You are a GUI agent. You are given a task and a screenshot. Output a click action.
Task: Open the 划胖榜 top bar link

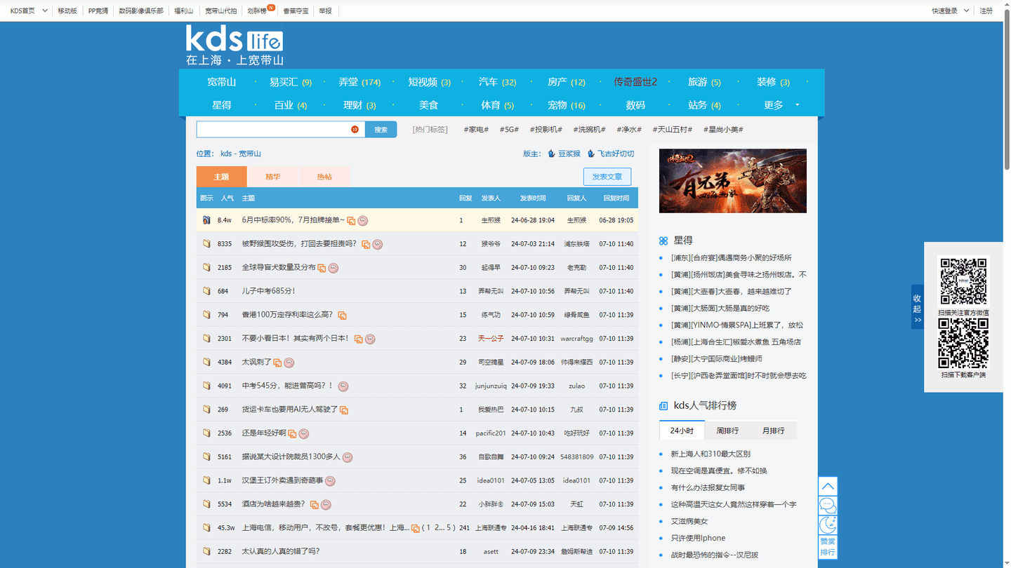click(x=257, y=11)
